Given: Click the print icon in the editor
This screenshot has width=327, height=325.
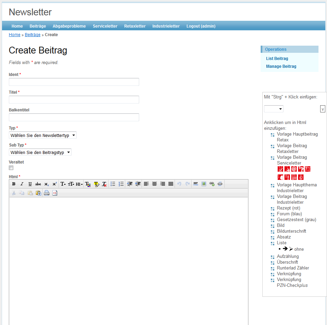Looking at the screenshot, I should click(47, 193).
